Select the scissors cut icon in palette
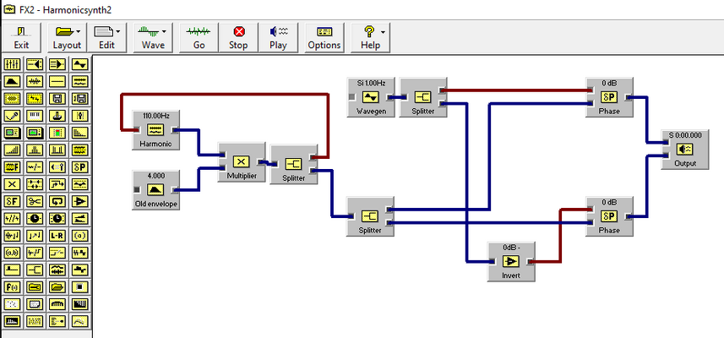 pos(35,201)
